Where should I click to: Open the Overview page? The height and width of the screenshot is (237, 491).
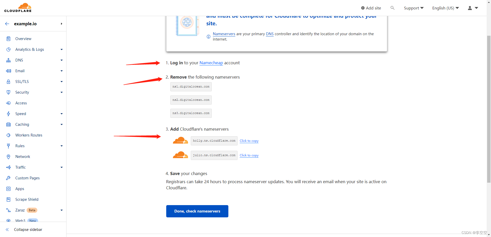(23, 39)
